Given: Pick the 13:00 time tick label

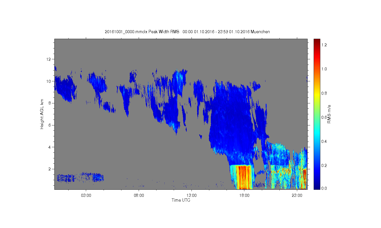Looking at the screenshot, I should 192,196.
